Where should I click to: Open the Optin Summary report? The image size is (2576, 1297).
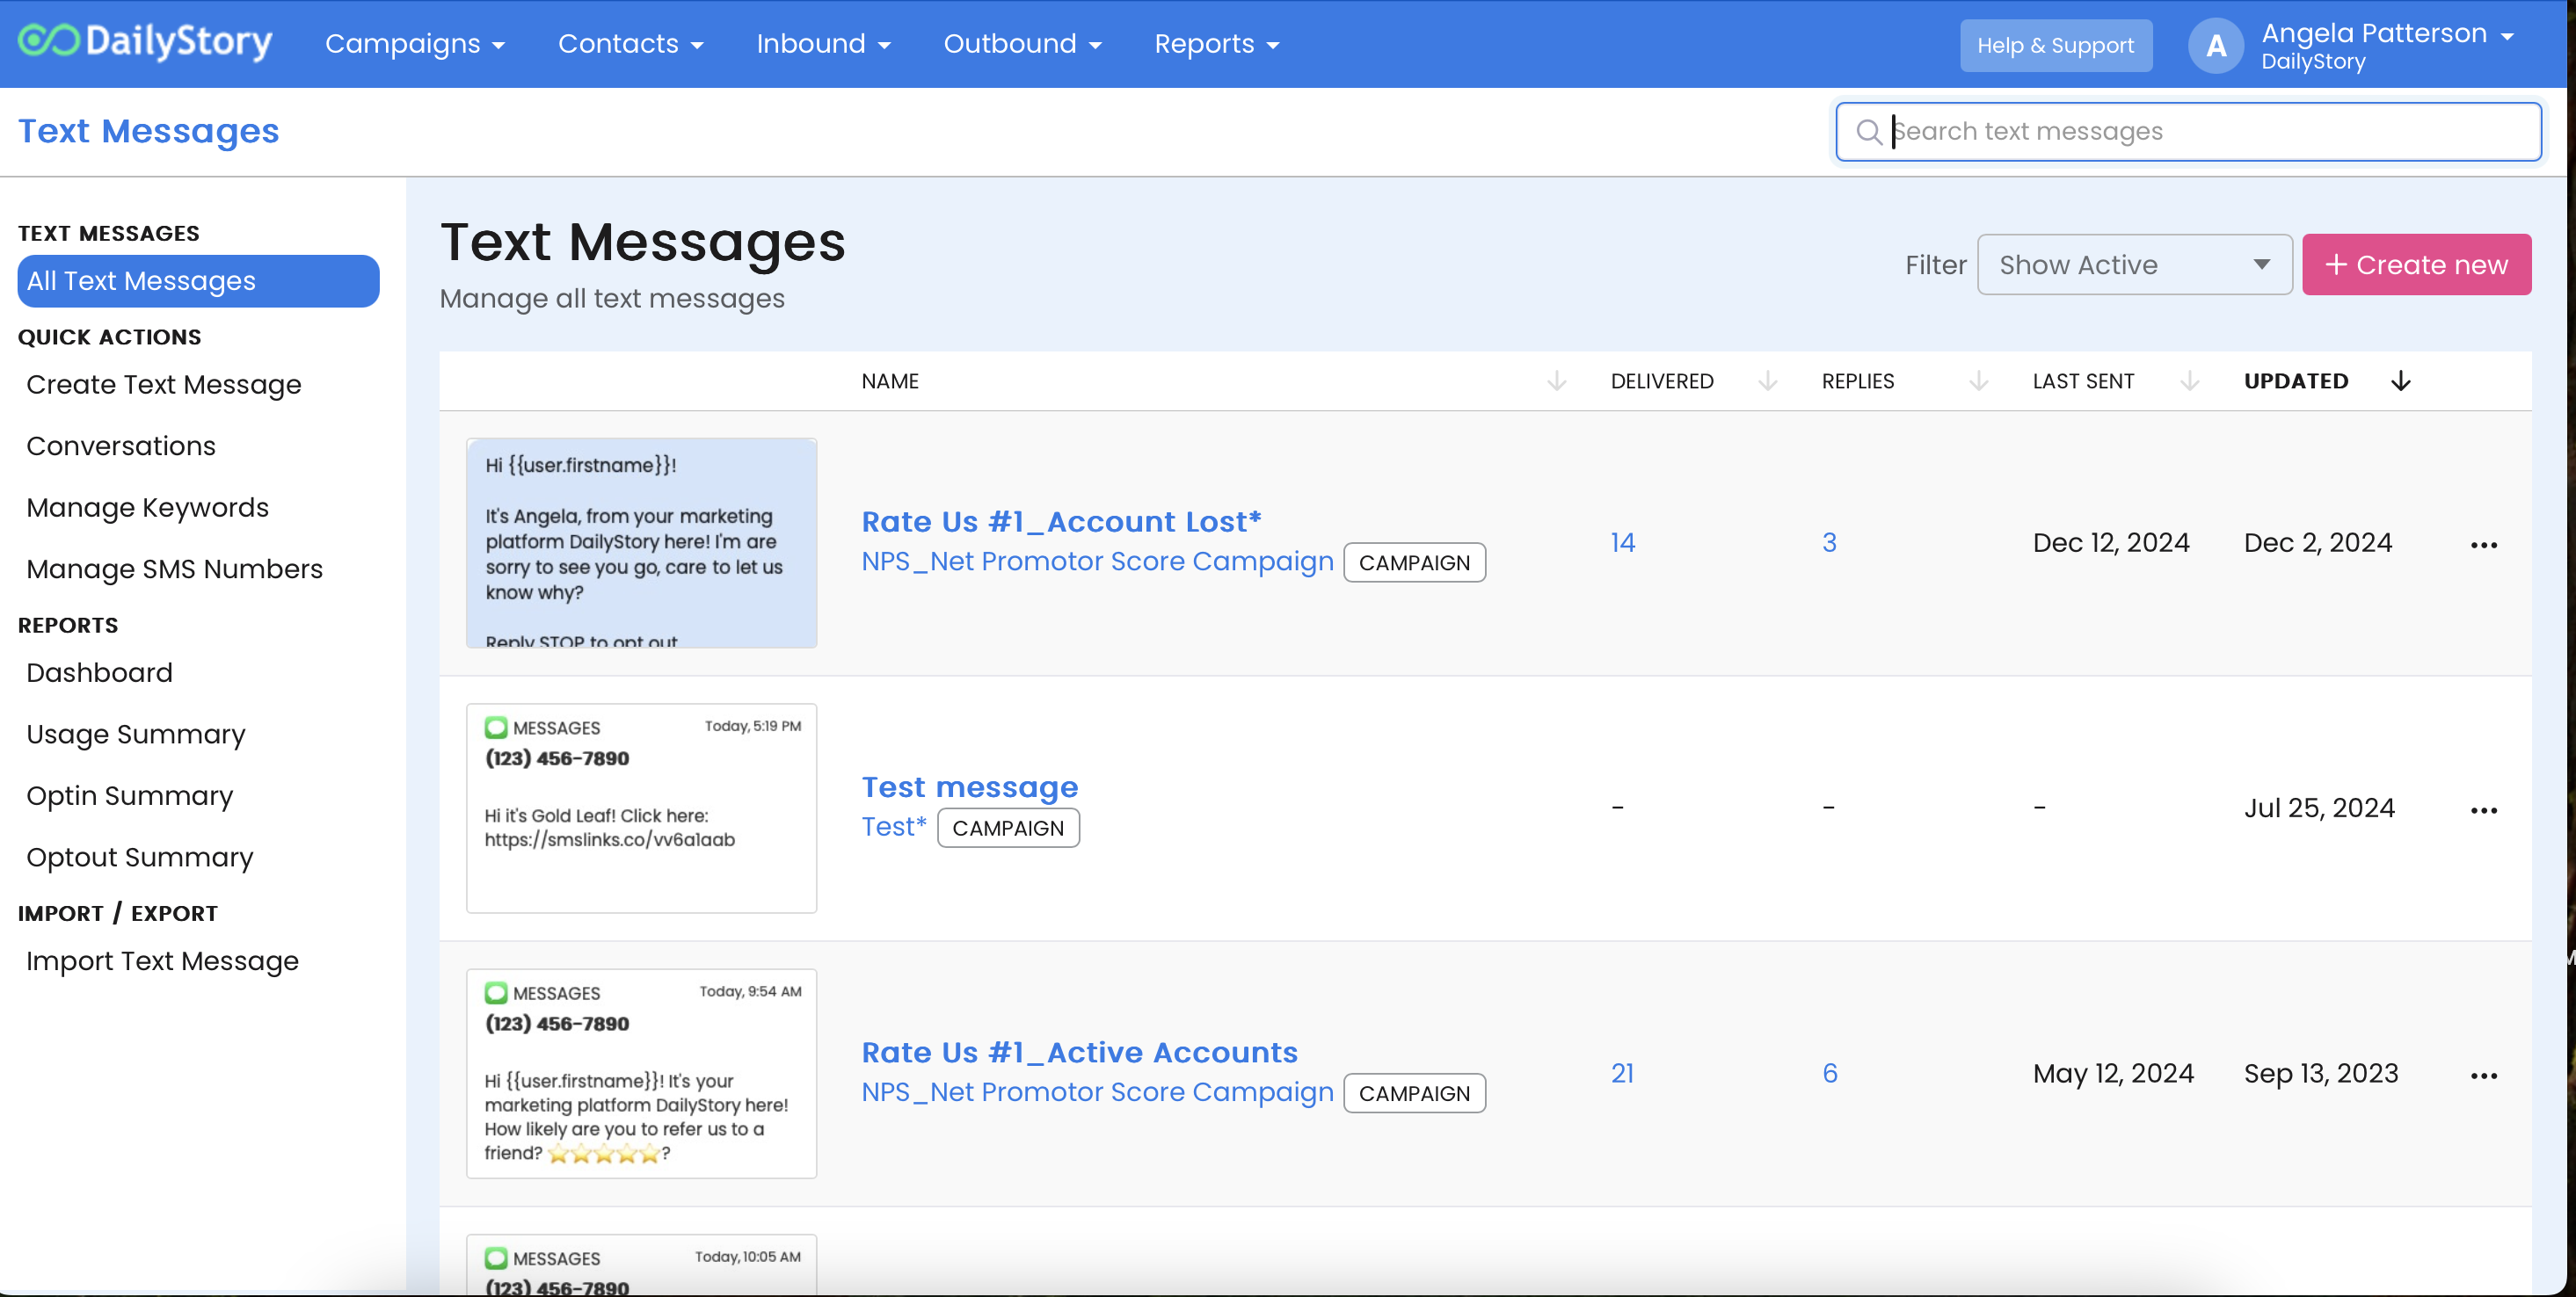pos(129,795)
